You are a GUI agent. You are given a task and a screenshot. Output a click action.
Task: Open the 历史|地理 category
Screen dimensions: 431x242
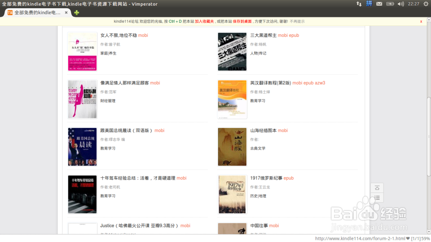click(x=258, y=196)
